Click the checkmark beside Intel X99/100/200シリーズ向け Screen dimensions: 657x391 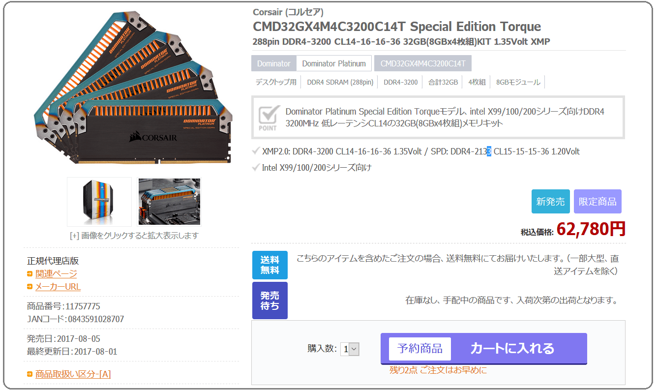256,168
